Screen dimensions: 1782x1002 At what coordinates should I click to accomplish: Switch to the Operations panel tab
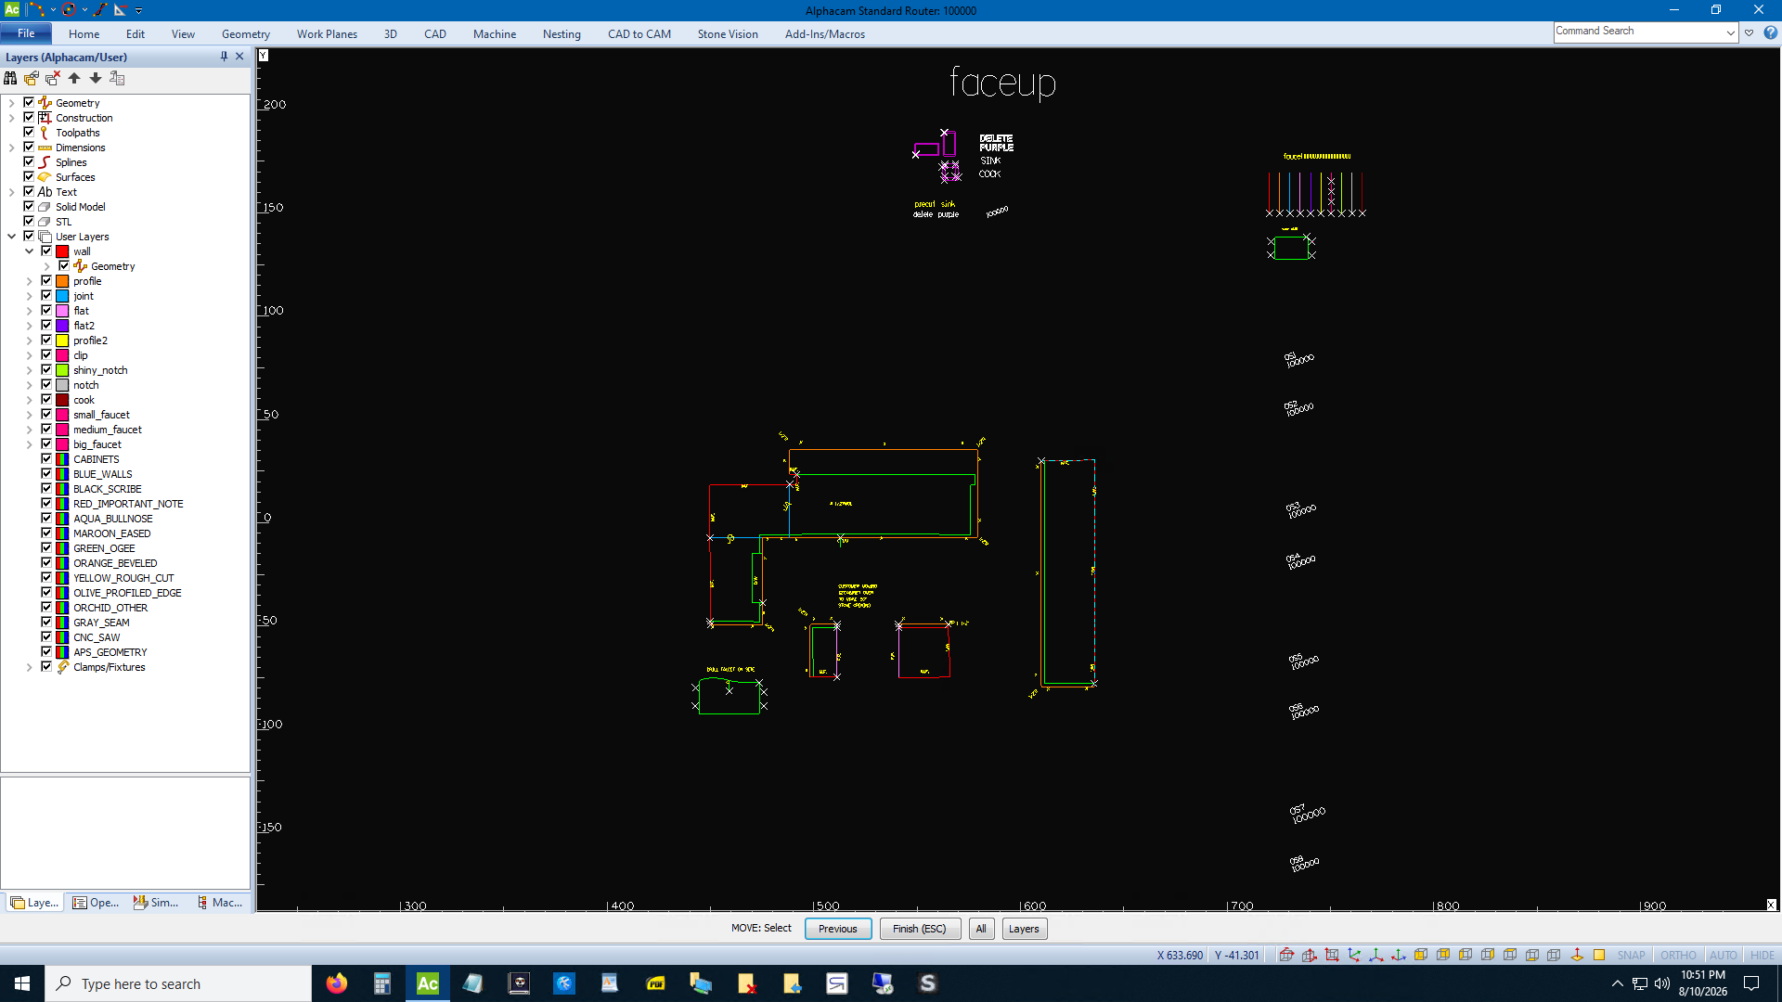pos(96,903)
